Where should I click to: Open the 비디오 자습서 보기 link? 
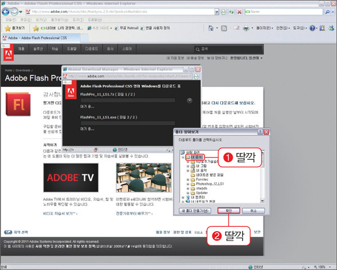pyautogui.click(x=60, y=214)
